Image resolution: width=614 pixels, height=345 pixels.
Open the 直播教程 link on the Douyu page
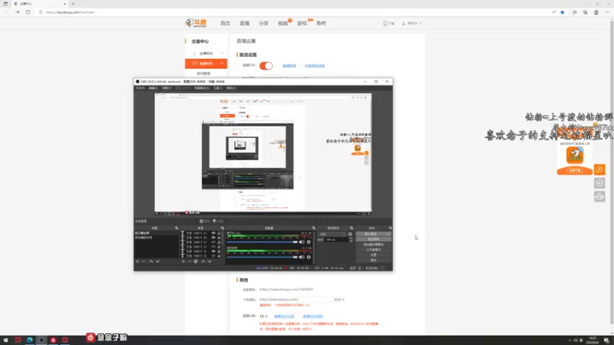(289, 66)
